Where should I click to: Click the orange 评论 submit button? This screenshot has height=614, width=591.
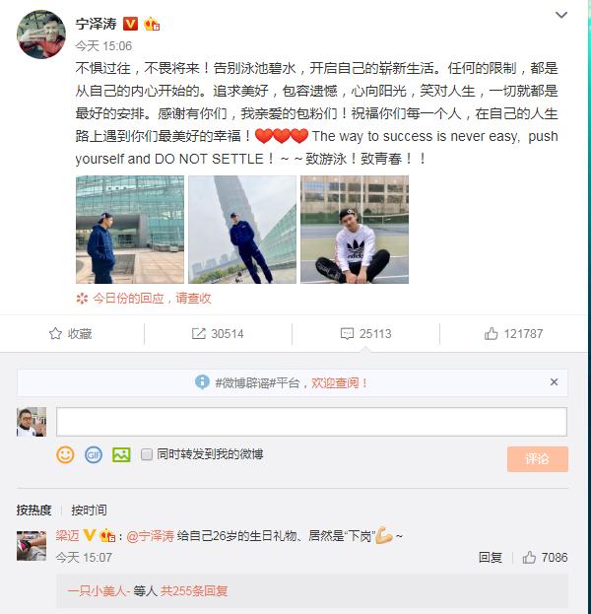point(538,458)
